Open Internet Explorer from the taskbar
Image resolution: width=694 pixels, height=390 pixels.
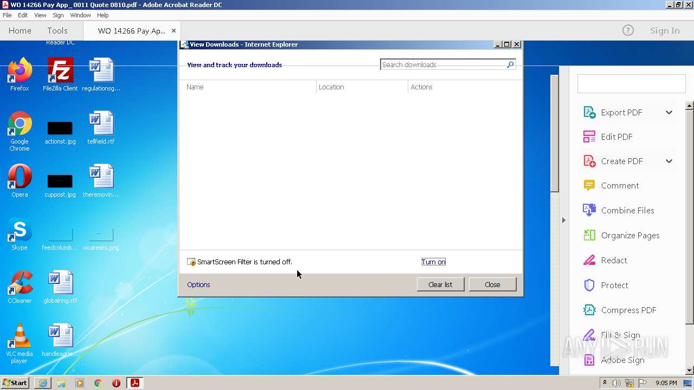coord(43,383)
